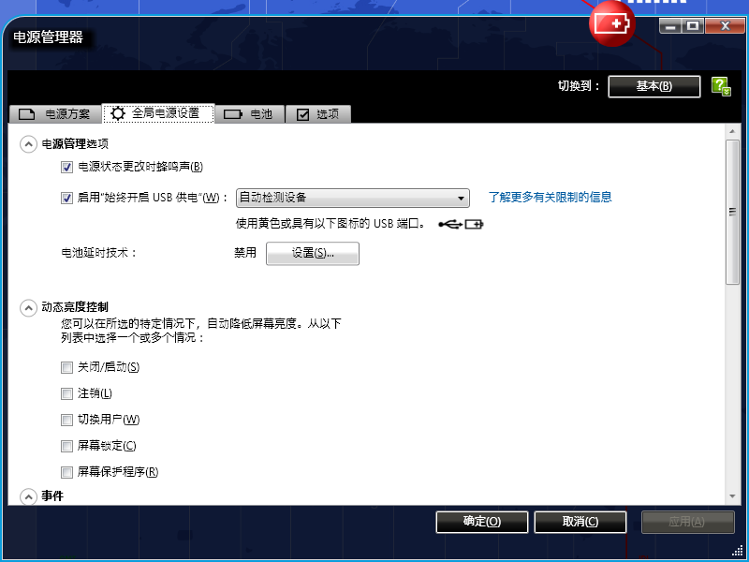Open the green help question-mark icon
This screenshot has width=749, height=562.
[721, 86]
